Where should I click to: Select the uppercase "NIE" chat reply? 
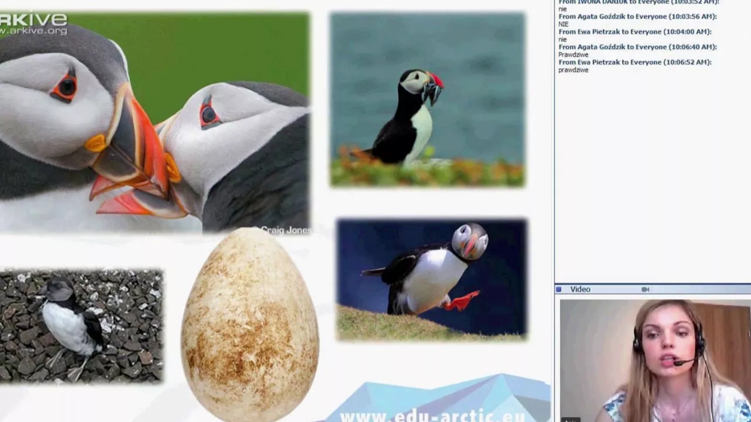coord(563,24)
